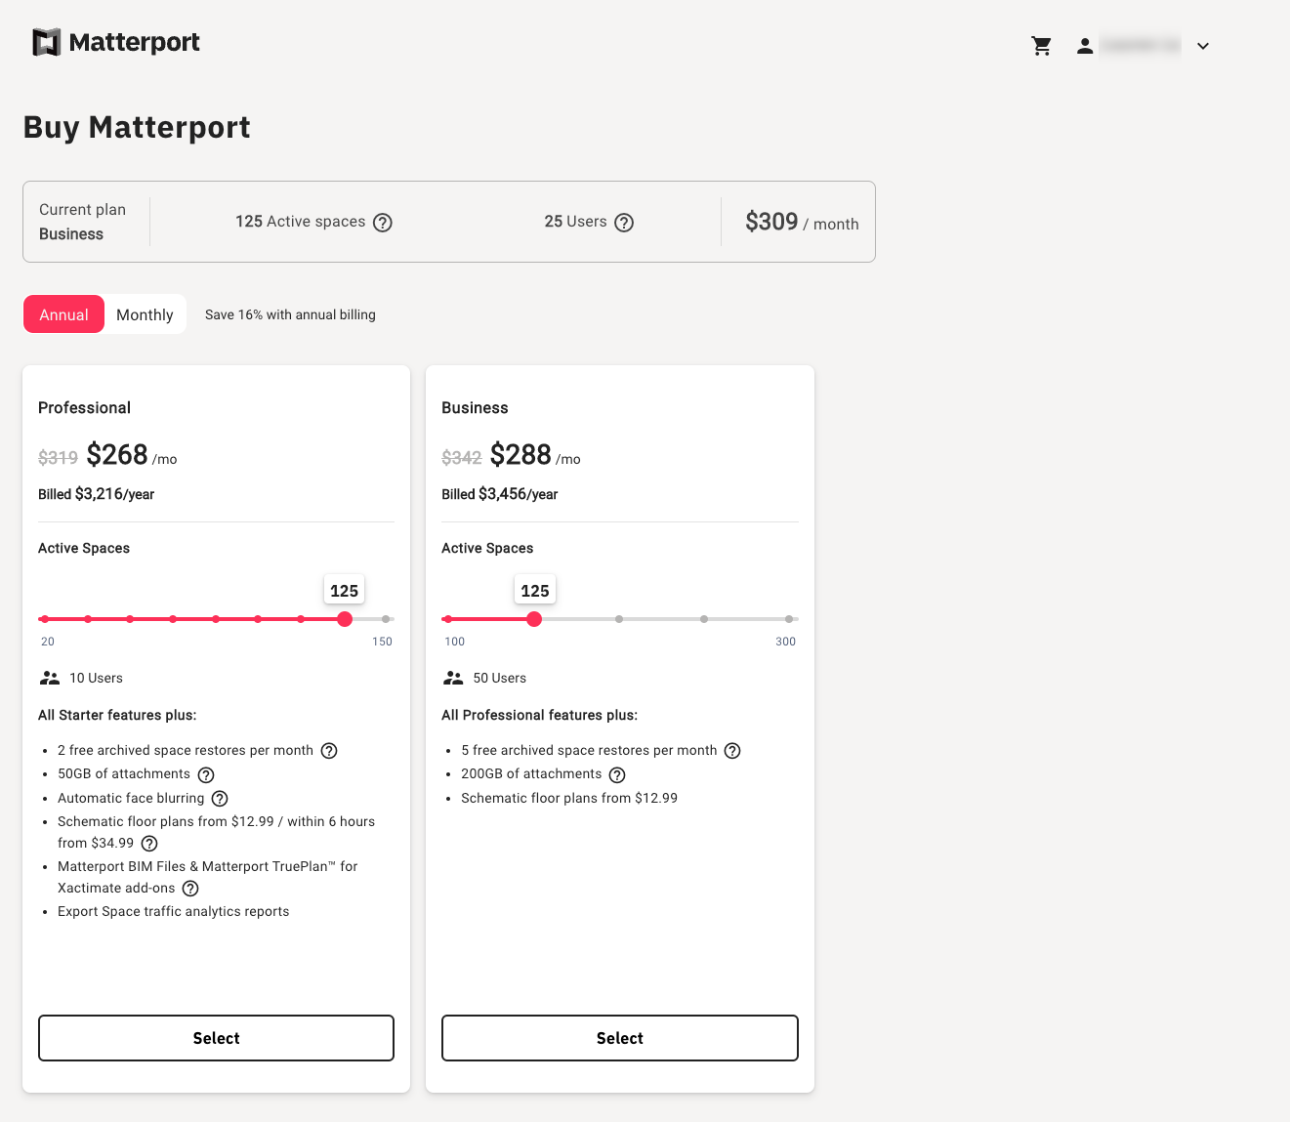Screen dimensions: 1290x1122
Task: Click 'Export Space traffic analytics reports'
Action: click(173, 911)
